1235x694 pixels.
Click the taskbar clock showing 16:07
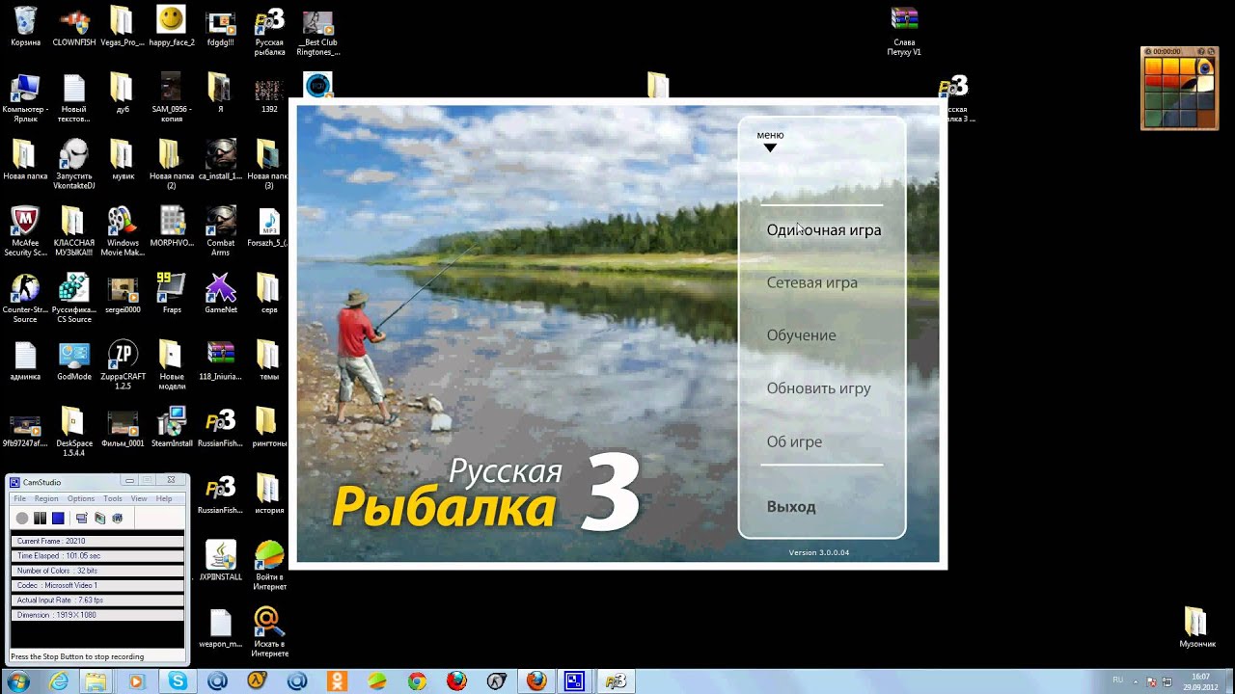click(1200, 681)
